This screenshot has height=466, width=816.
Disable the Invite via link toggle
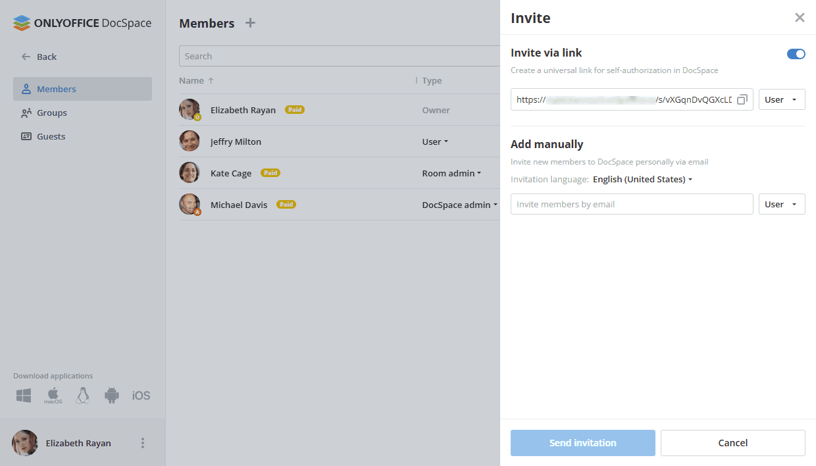point(796,54)
